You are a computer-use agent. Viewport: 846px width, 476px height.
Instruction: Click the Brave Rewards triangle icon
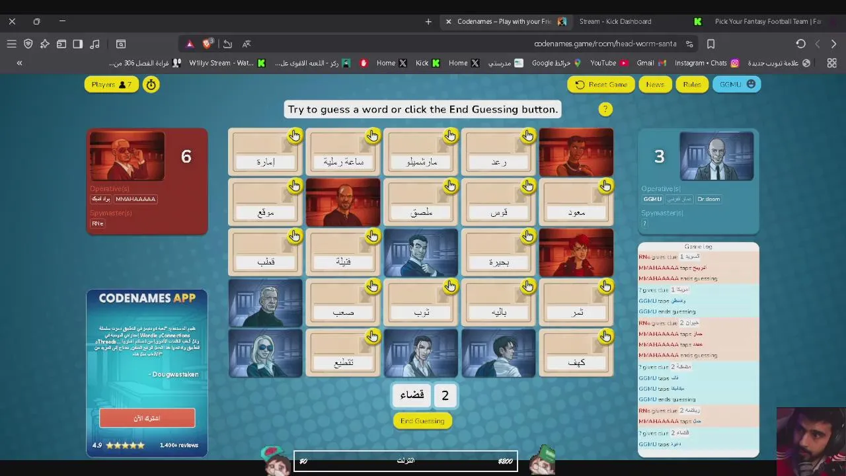[x=190, y=44]
